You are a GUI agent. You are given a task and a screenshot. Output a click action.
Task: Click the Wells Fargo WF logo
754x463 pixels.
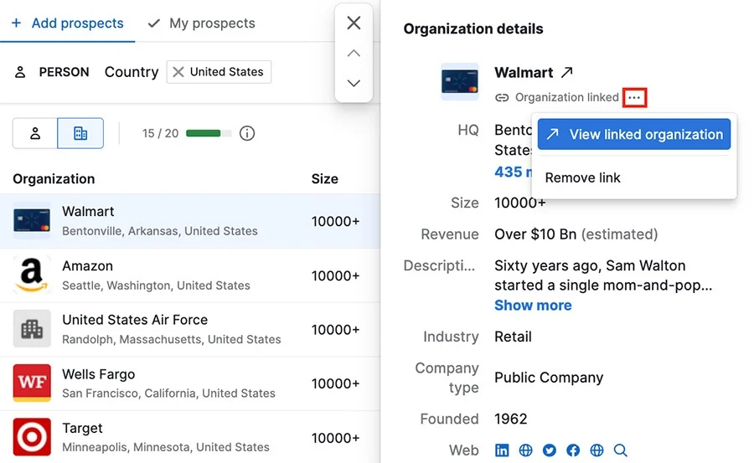(x=32, y=383)
